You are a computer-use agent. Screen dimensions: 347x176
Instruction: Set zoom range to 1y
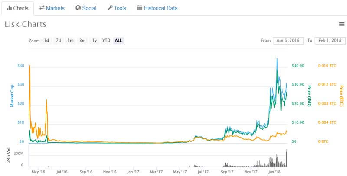click(94, 40)
